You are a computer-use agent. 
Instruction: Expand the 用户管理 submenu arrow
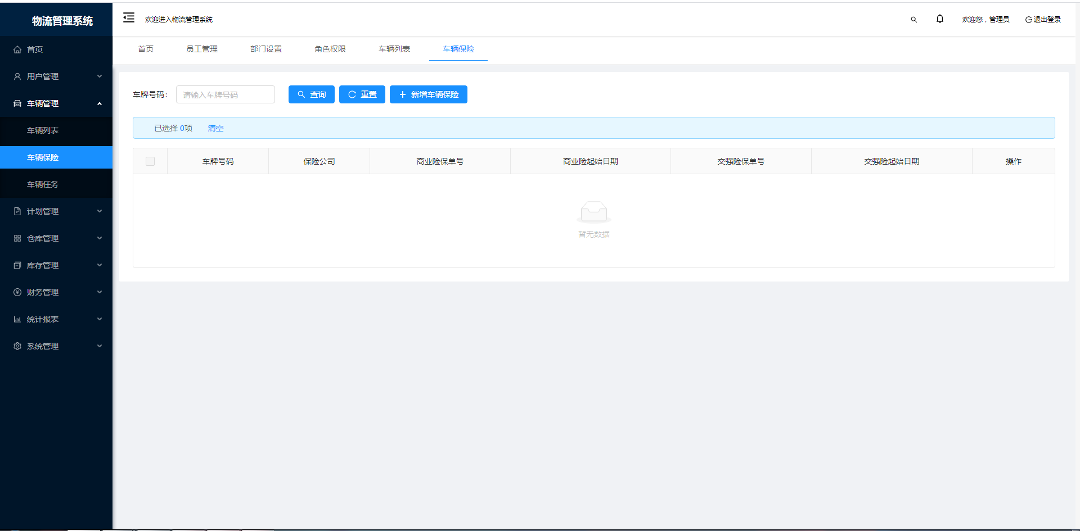pyautogui.click(x=100, y=76)
